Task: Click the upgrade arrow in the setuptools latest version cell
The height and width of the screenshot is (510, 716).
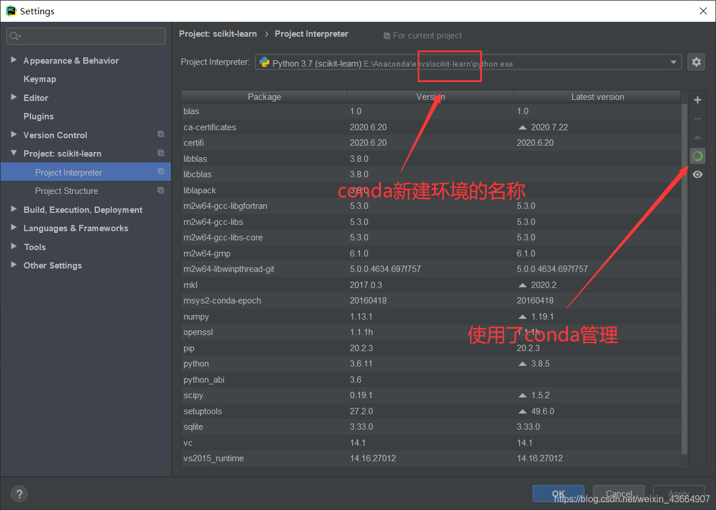Action: click(522, 411)
